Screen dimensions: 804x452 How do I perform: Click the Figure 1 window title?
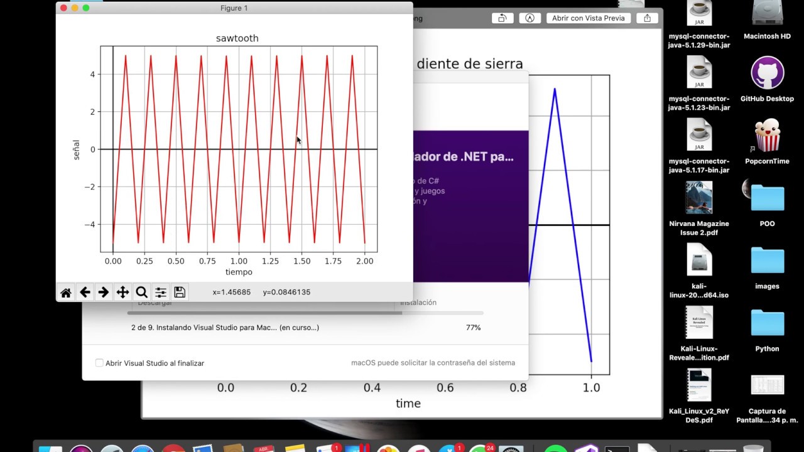pyautogui.click(x=234, y=8)
